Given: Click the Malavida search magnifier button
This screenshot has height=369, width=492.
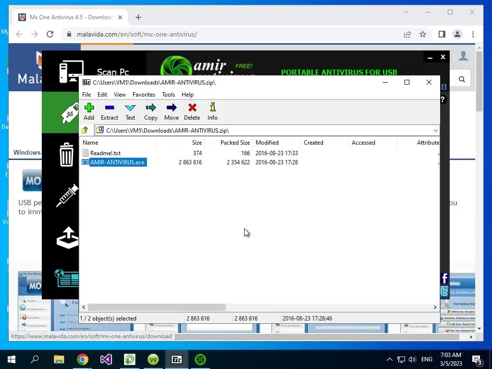Looking at the screenshot, I should pos(462,79).
